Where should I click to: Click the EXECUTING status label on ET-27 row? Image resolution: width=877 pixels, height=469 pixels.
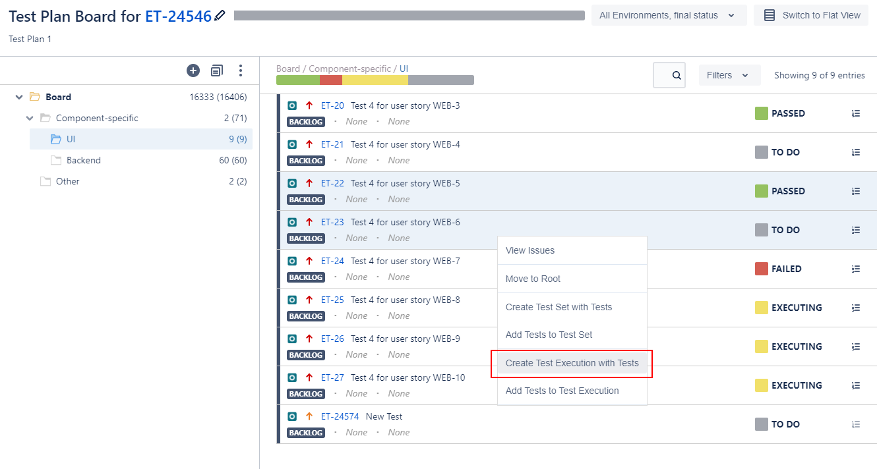point(797,385)
